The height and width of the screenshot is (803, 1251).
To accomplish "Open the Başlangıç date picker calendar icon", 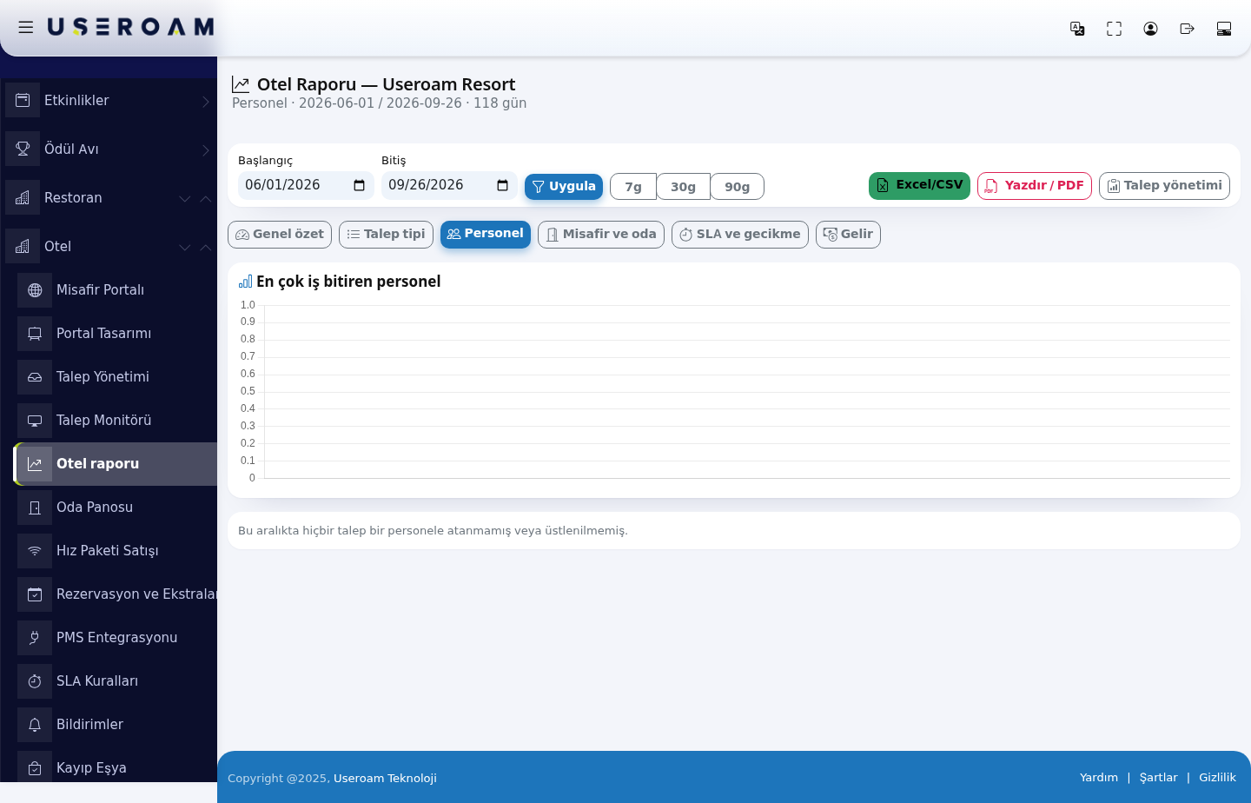I will pos(360,185).
